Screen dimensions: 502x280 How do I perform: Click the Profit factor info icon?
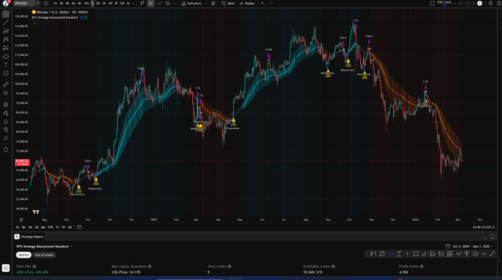pyautogui.click(x=422, y=267)
